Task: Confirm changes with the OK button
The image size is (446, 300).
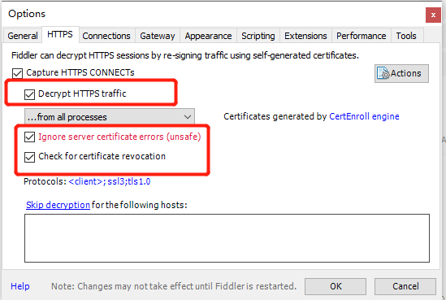Action: click(x=336, y=286)
